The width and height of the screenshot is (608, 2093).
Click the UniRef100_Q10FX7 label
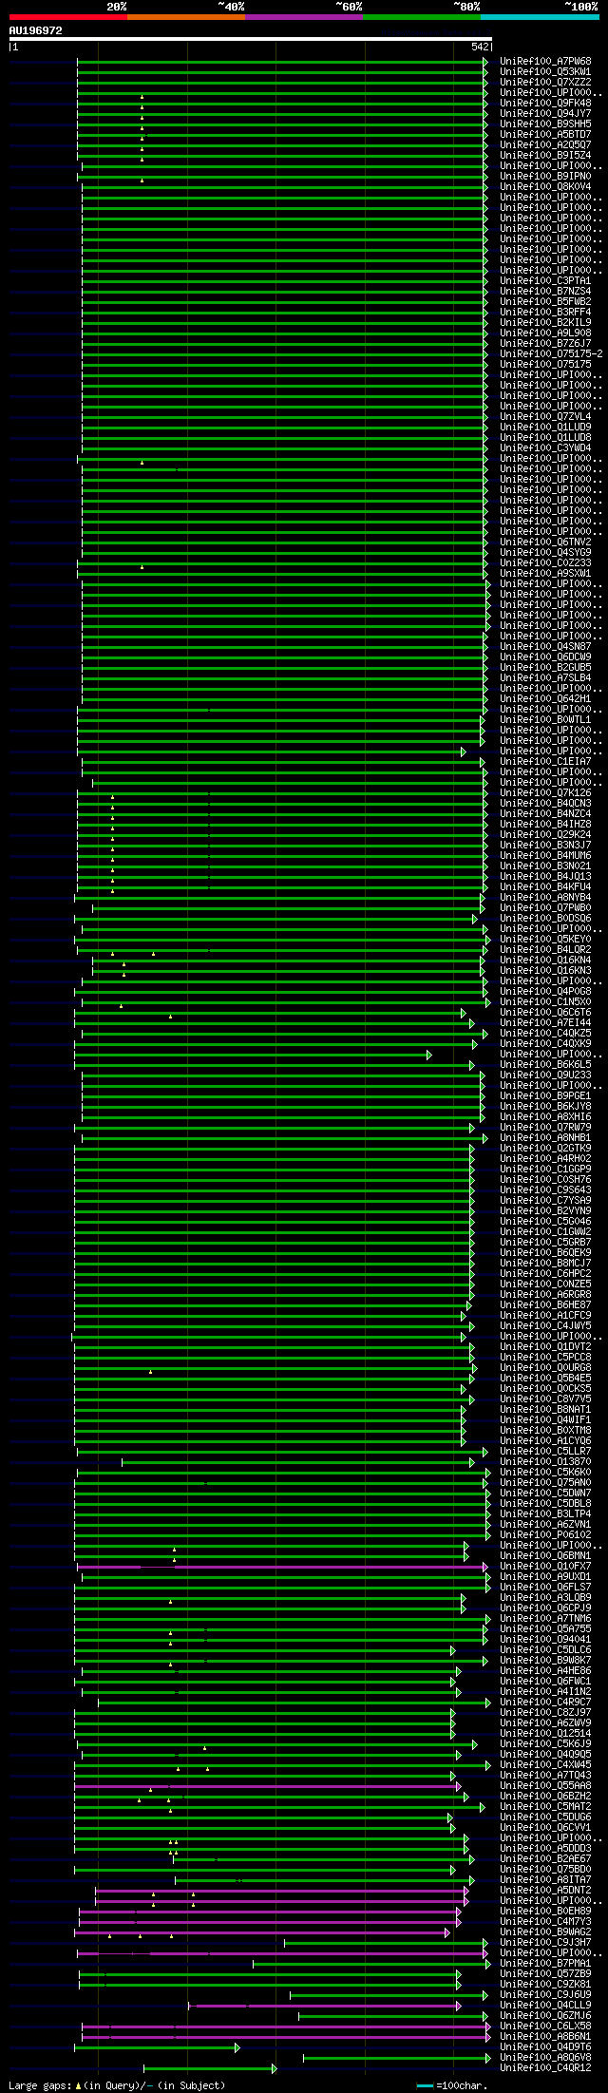click(x=545, y=1566)
